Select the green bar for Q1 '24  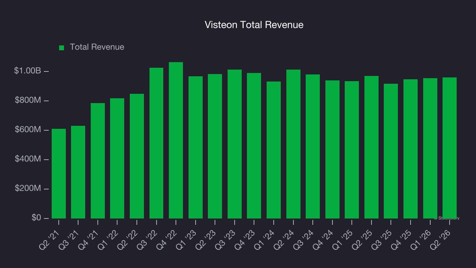point(274,150)
